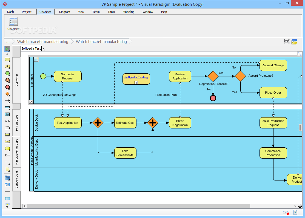Image resolution: width=305 pixels, height=218 pixels.
Task: Click the horizontal scrollbar thumb
Action: [x=138, y=206]
